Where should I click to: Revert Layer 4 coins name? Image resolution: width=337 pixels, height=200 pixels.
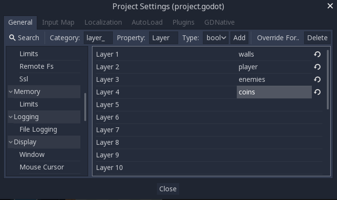[x=317, y=92]
